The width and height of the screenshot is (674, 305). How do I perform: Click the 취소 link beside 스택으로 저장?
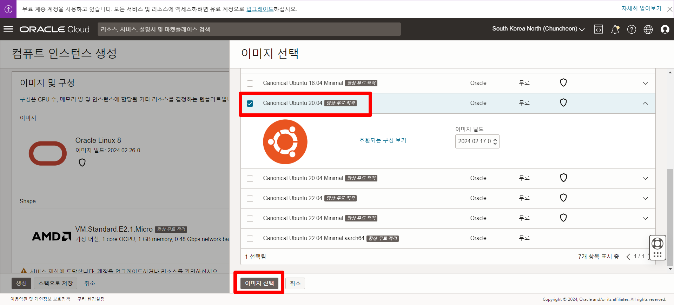[90, 283]
